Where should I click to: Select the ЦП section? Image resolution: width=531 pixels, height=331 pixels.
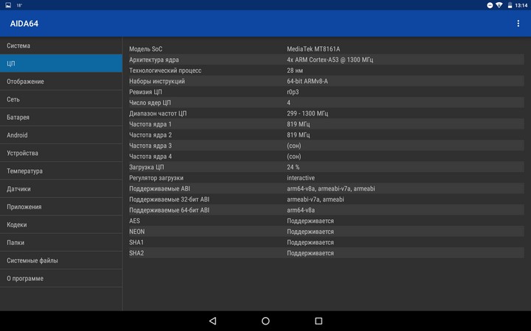(x=61, y=63)
